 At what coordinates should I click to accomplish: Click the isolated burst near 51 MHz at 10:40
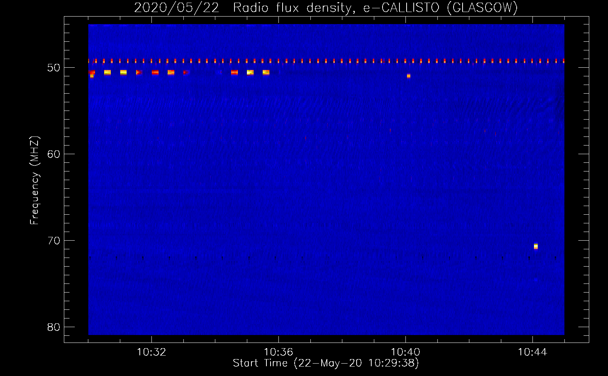tap(408, 76)
